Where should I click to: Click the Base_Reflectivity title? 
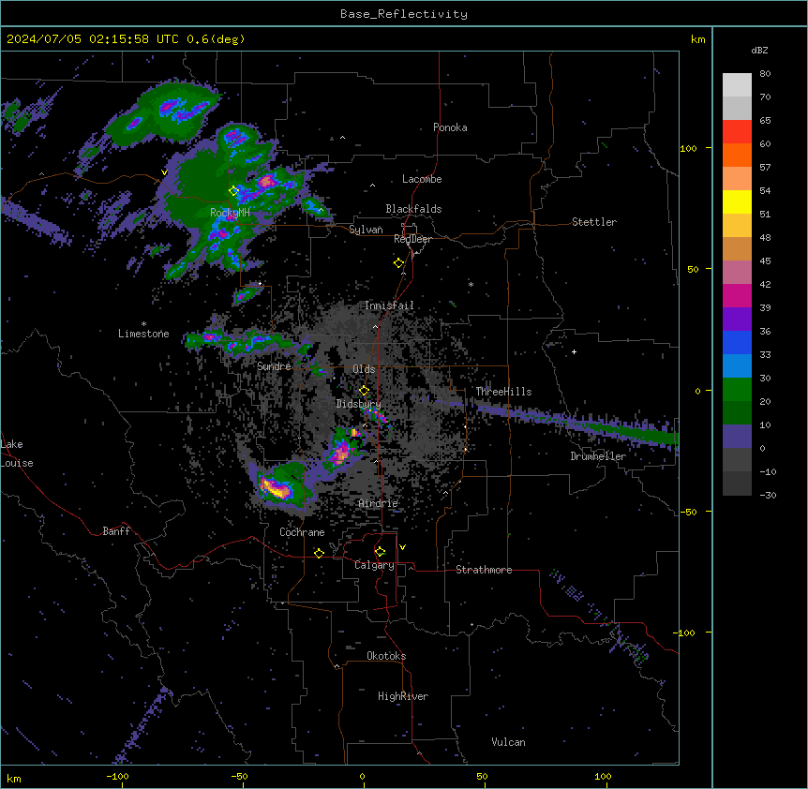(404, 14)
